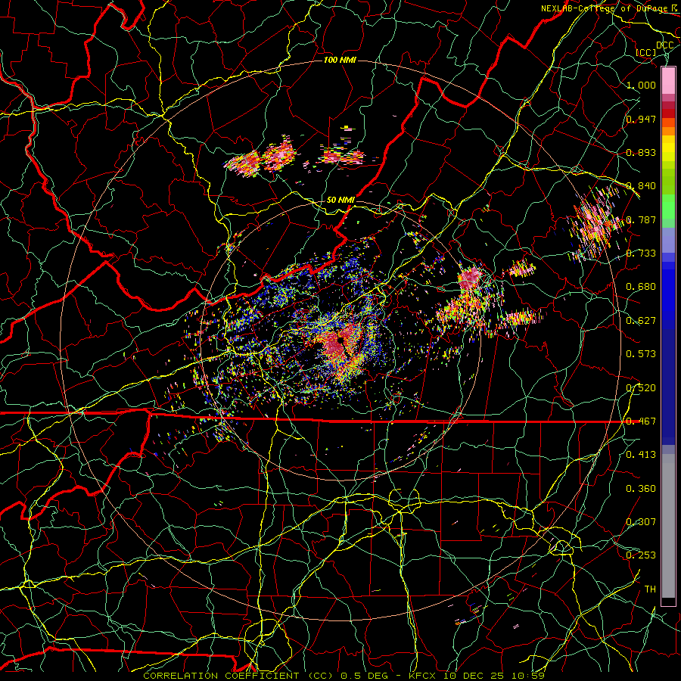Click the KFCX radar site black dot
The image size is (681, 681).
click(x=341, y=341)
